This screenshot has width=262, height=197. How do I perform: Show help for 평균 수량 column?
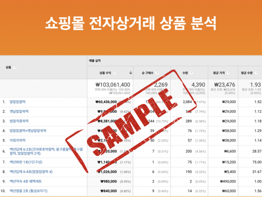coord(256,73)
